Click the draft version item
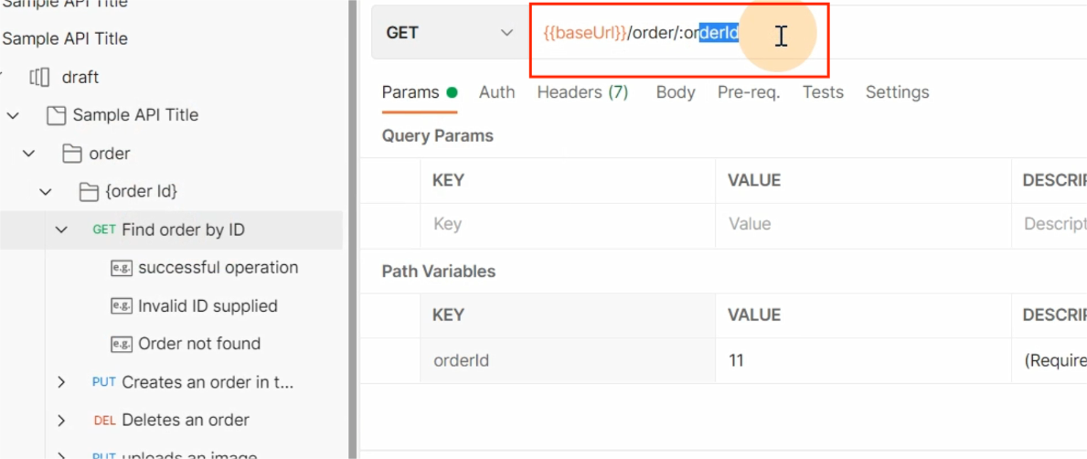This screenshot has height=459, width=1087. [x=80, y=77]
